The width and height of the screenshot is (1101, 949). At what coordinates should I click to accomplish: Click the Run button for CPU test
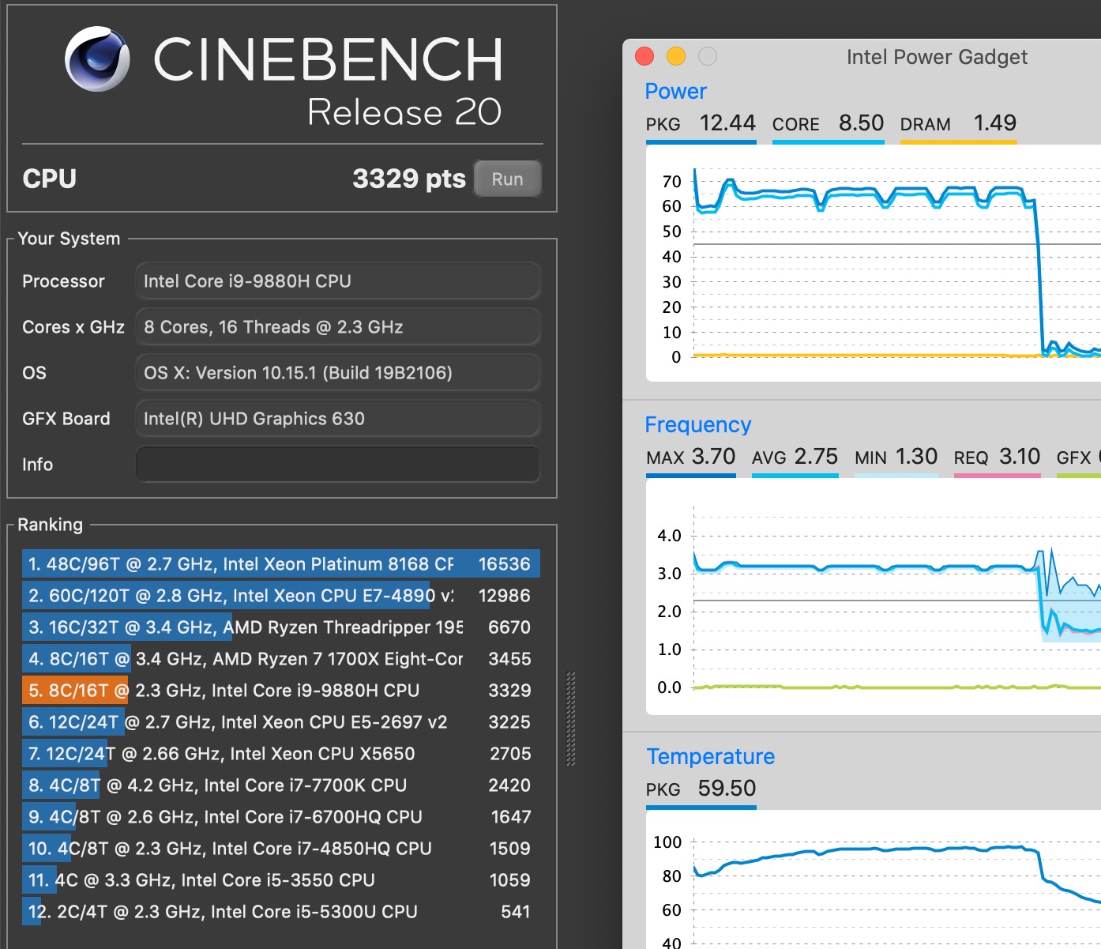pyautogui.click(x=508, y=179)
